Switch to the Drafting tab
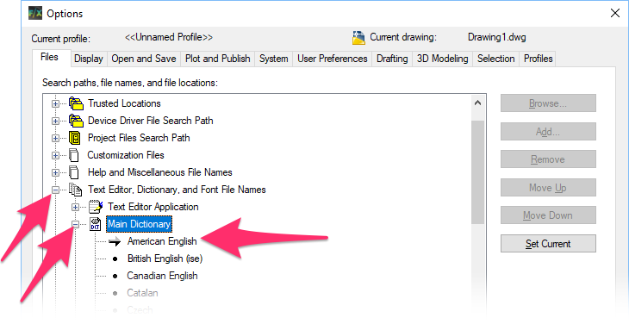 [x=392, y=59]
